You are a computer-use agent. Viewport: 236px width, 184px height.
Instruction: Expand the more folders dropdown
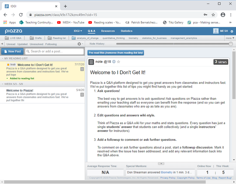230,38
